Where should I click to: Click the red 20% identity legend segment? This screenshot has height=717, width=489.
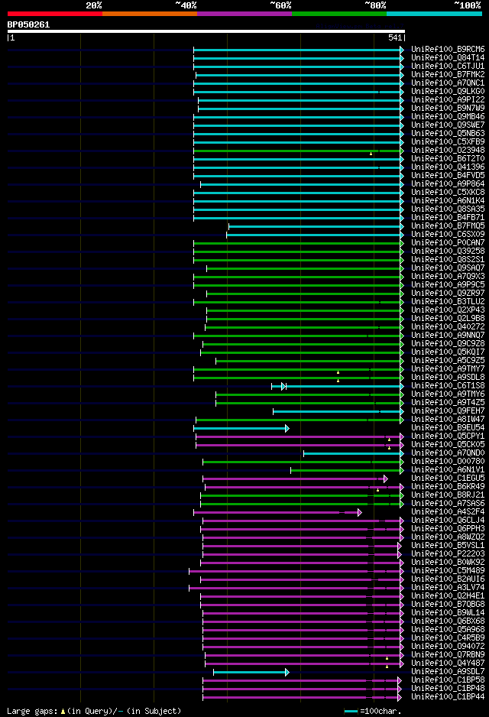55,14
